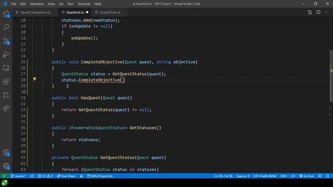The width and height of the screenshot is (333, 187).
Task: Open the Extensions view
Action: tap(6, 82)
